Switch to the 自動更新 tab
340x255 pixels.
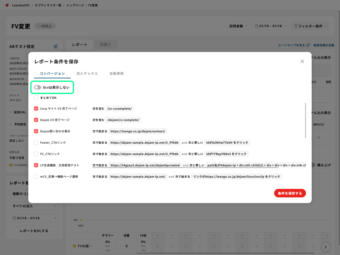click(x=116, y=73)
